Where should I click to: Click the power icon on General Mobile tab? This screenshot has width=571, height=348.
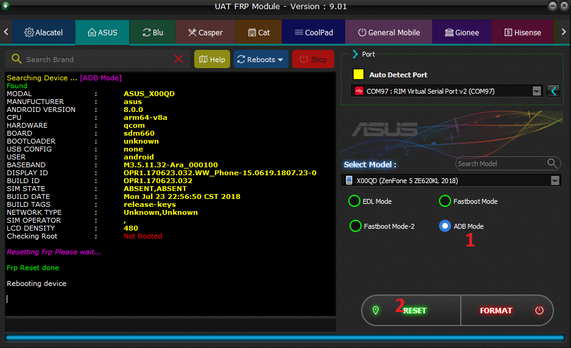click(362, 32)
